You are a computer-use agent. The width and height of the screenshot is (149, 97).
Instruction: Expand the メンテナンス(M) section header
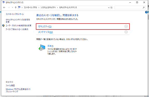pos(83,32)
